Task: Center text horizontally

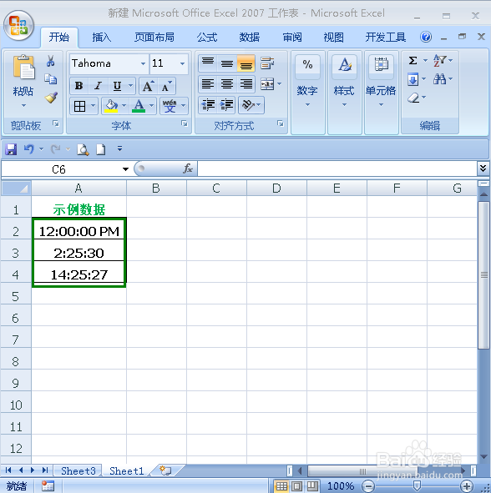Action: 227,84
